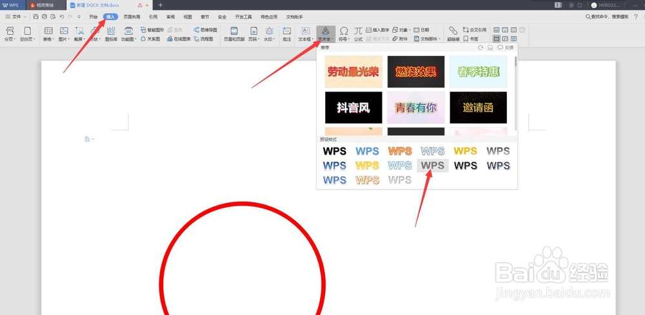Select the 劳动最光荣 WordArt template
Viewport: 645px width, 315px height.
click(353, 72)
